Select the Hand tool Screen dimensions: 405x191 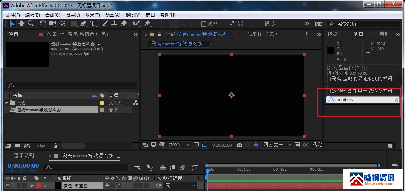pos(21,24)
